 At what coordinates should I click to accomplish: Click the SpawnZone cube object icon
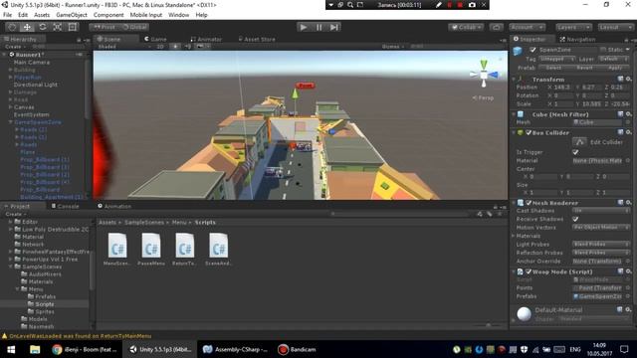pos(518,51)
